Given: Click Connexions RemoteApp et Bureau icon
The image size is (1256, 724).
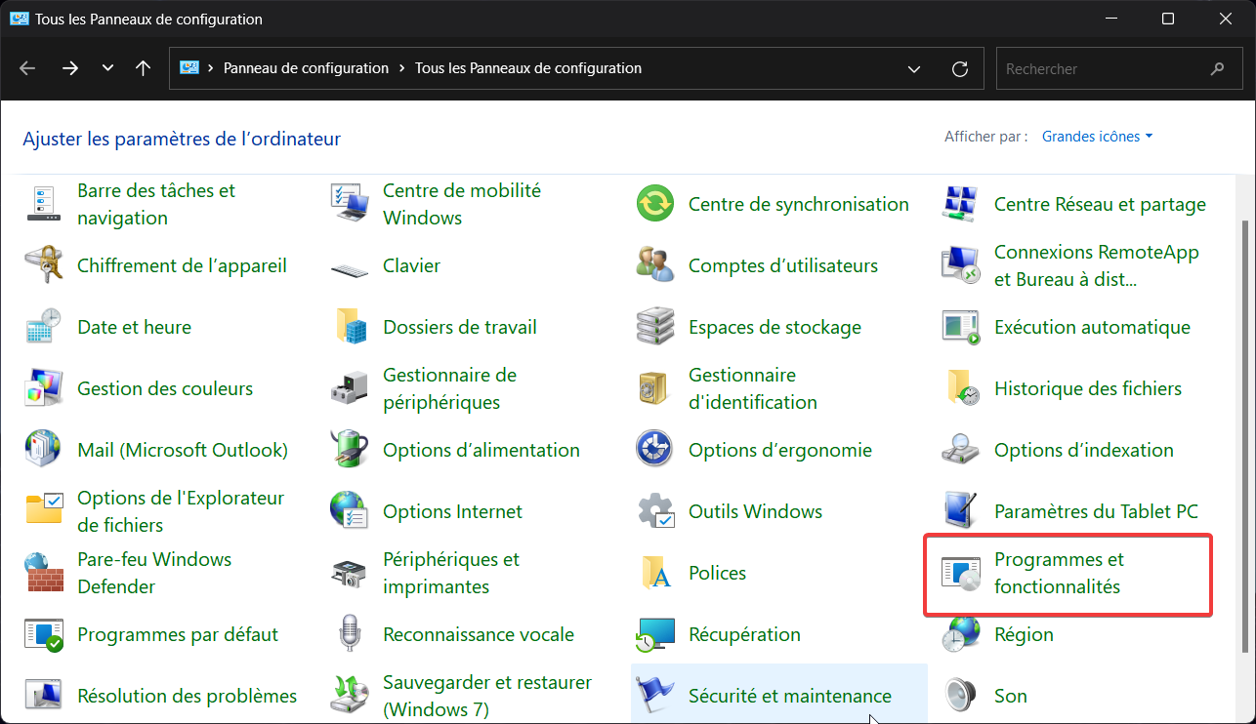Looking at the screenshot, I should [x=960, y=265].
